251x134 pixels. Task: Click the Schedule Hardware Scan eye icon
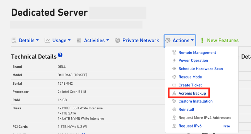(174, 69)
